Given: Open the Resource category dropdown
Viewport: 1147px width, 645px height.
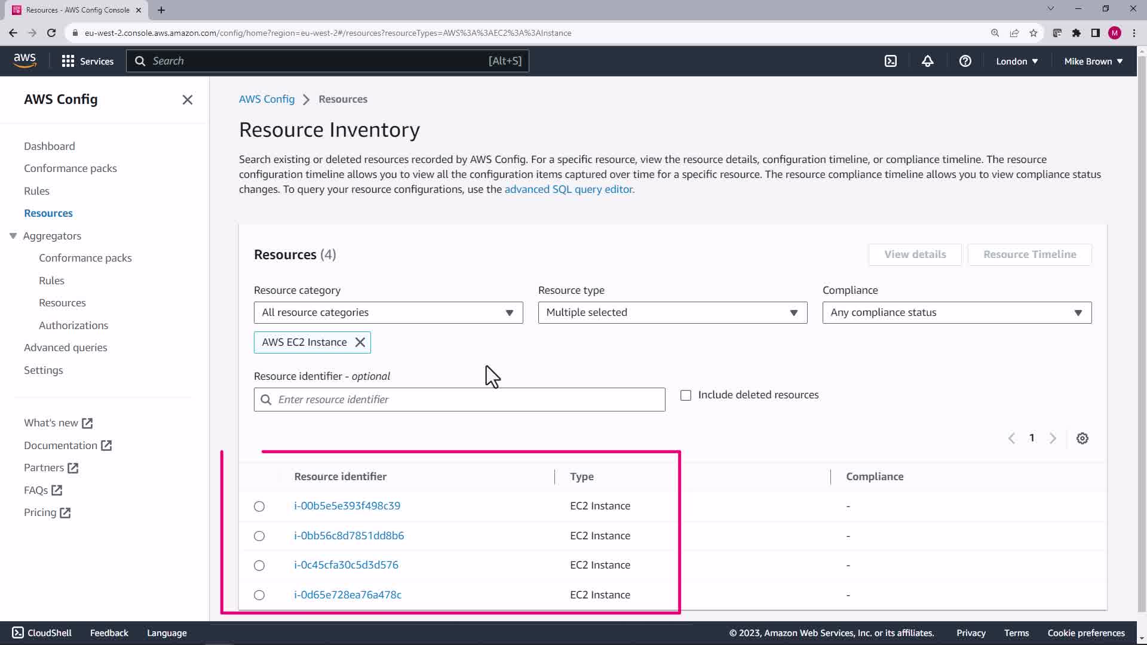Looking at the screenshot, I should click(x=388, y=312).
